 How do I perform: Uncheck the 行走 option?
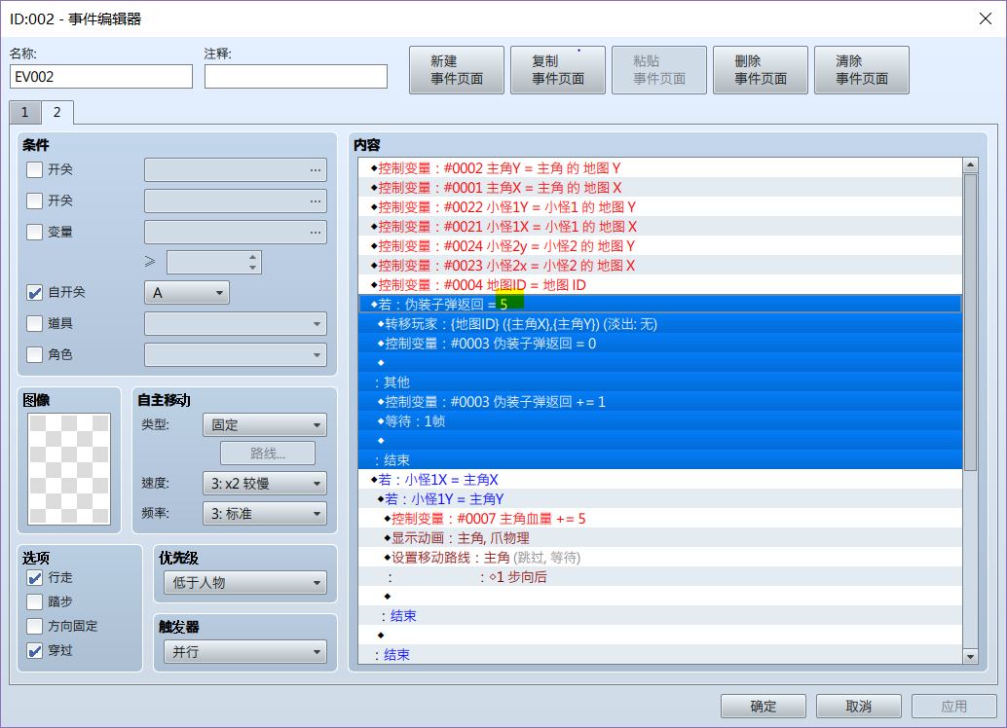35,578
